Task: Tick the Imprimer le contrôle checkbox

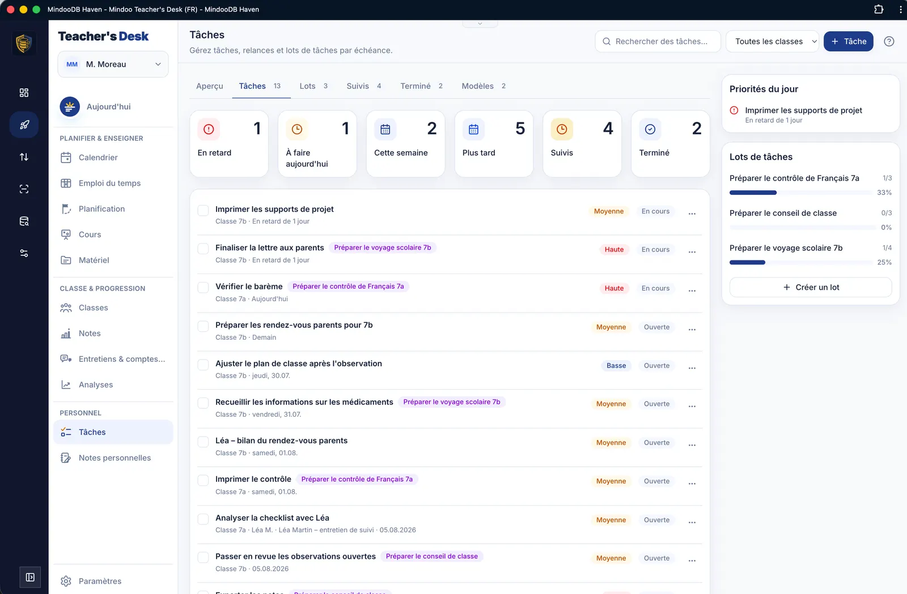Action: (203, 480)
